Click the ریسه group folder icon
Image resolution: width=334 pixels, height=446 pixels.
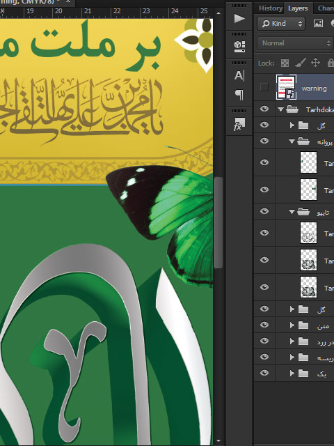tap(303, 357)
